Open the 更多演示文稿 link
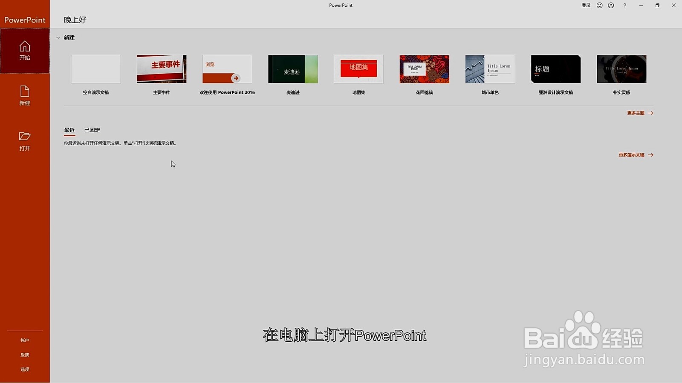 (x=636, y=155)
